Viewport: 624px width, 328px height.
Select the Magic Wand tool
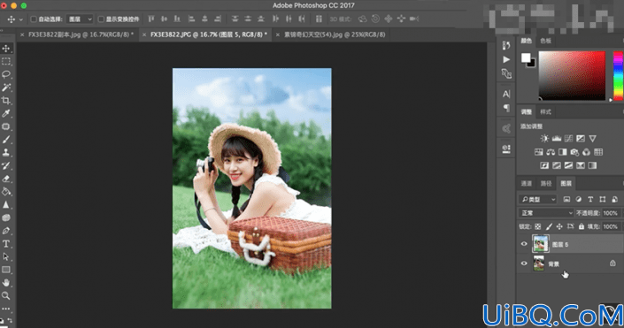(x=6, y=87)
